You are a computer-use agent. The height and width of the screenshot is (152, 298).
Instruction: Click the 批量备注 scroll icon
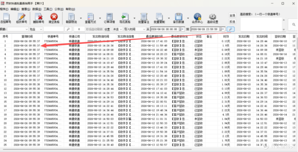coord(144,17)
